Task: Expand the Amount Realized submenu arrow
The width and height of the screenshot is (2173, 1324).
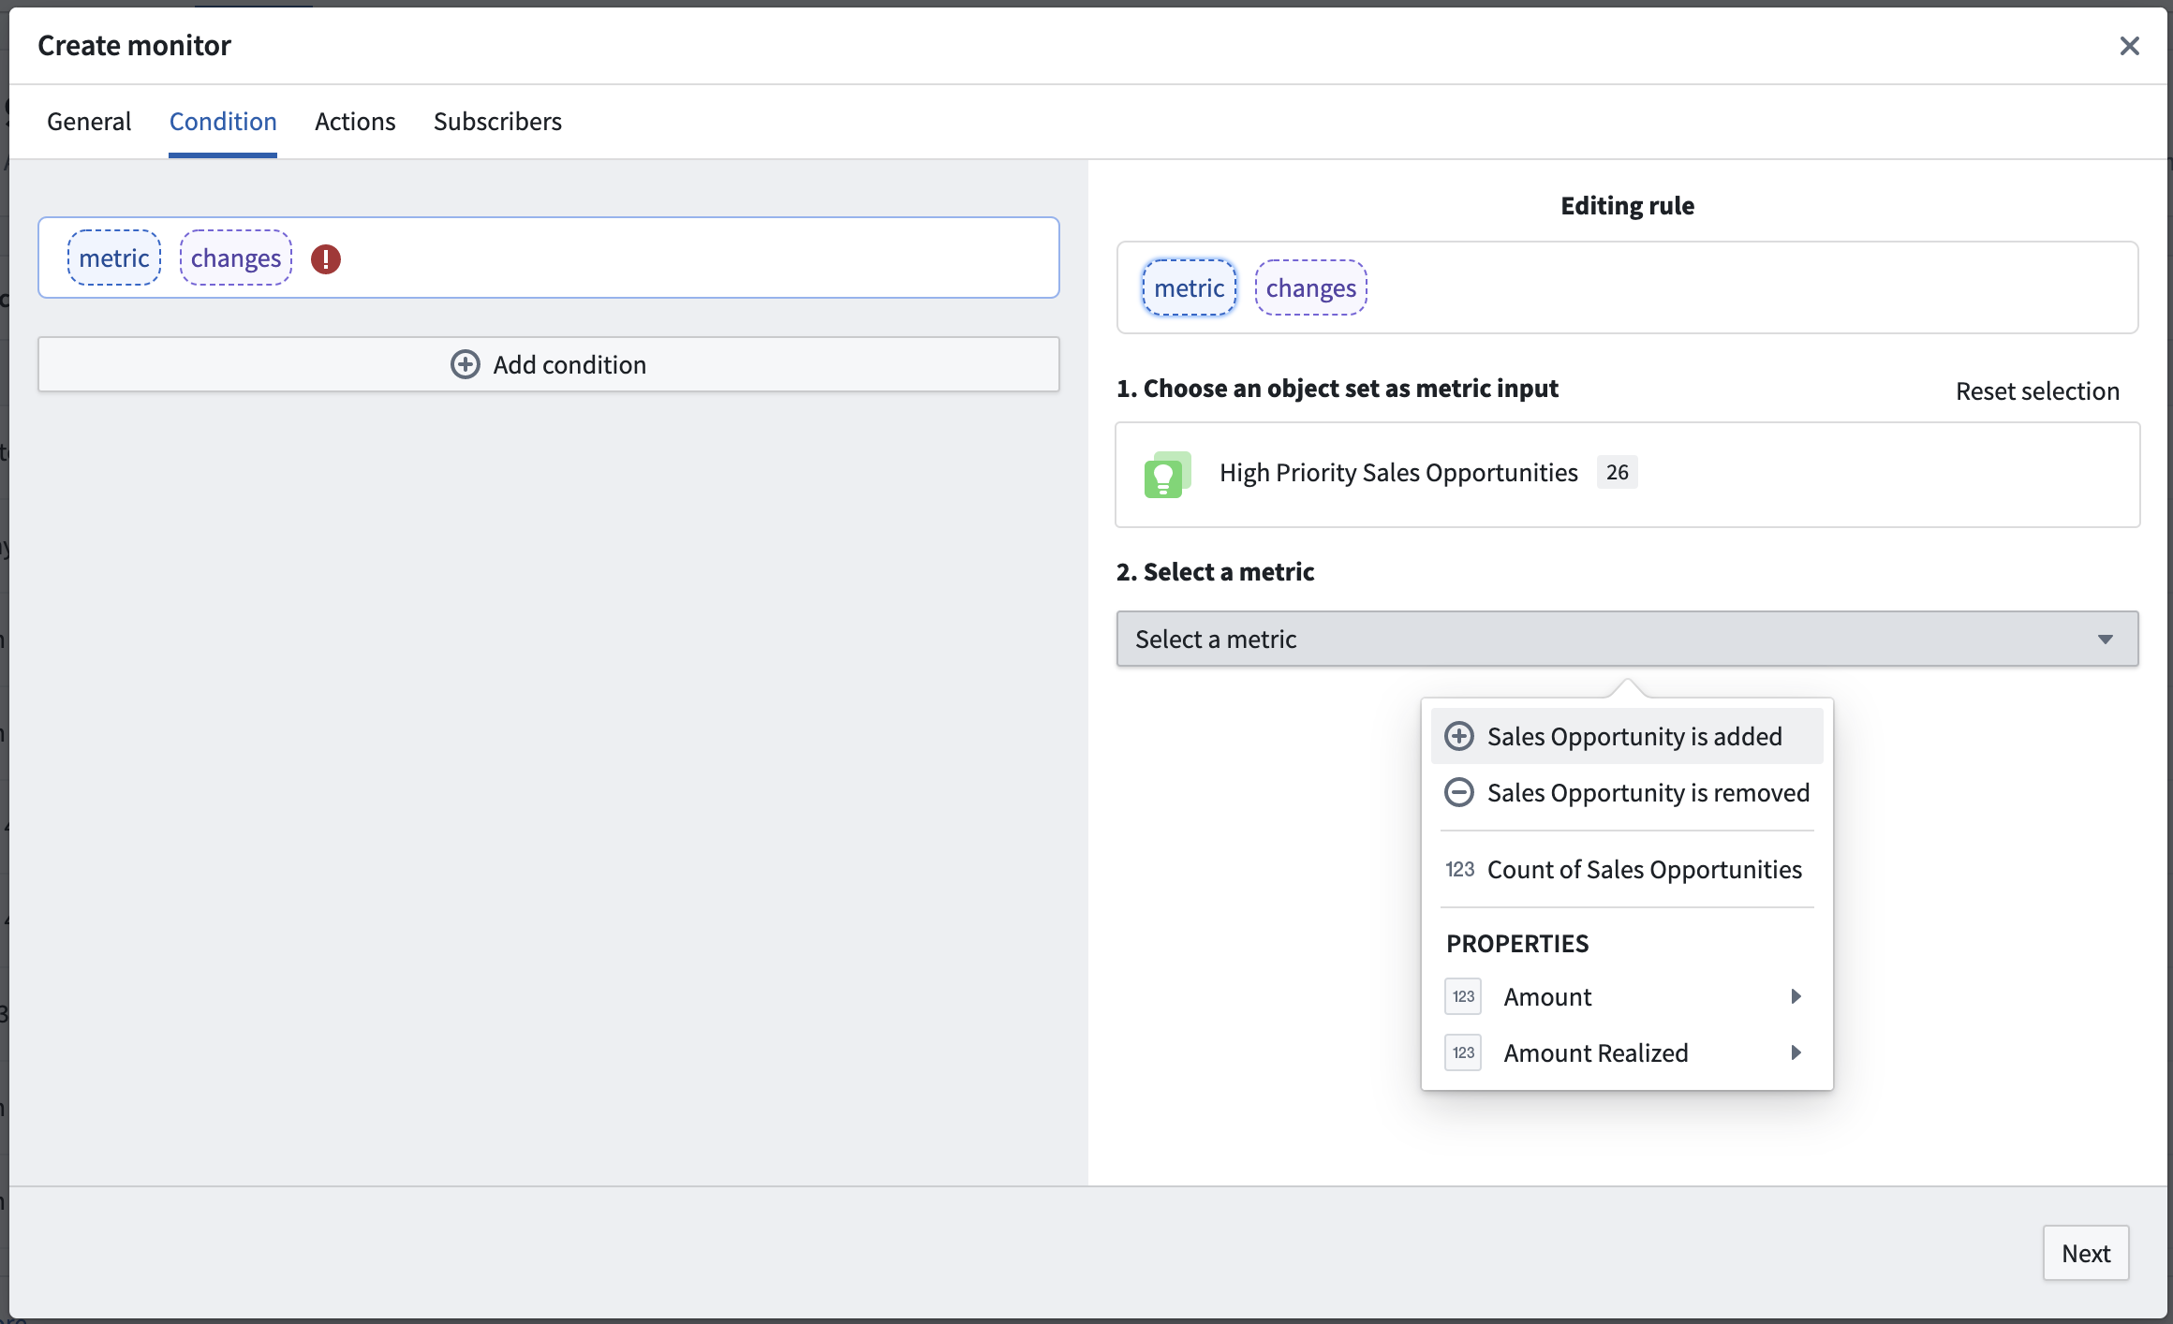Action: pyautogui.click(x=1796, y=1052)
